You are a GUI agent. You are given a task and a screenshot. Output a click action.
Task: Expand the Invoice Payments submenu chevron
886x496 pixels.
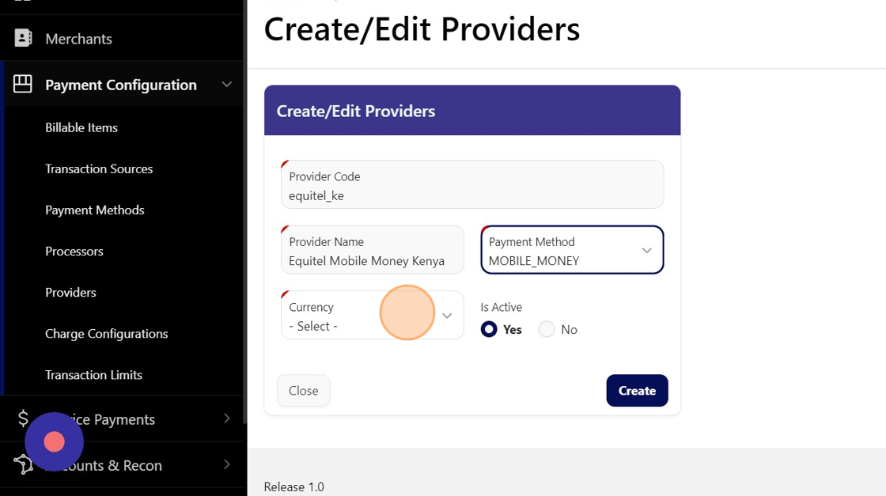tap(227, 418)
